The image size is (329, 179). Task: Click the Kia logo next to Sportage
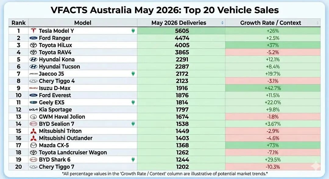pos(34,110)
